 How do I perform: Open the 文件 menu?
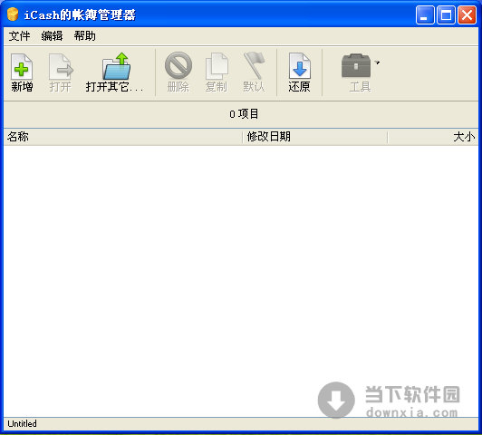(x=19, y=36)
